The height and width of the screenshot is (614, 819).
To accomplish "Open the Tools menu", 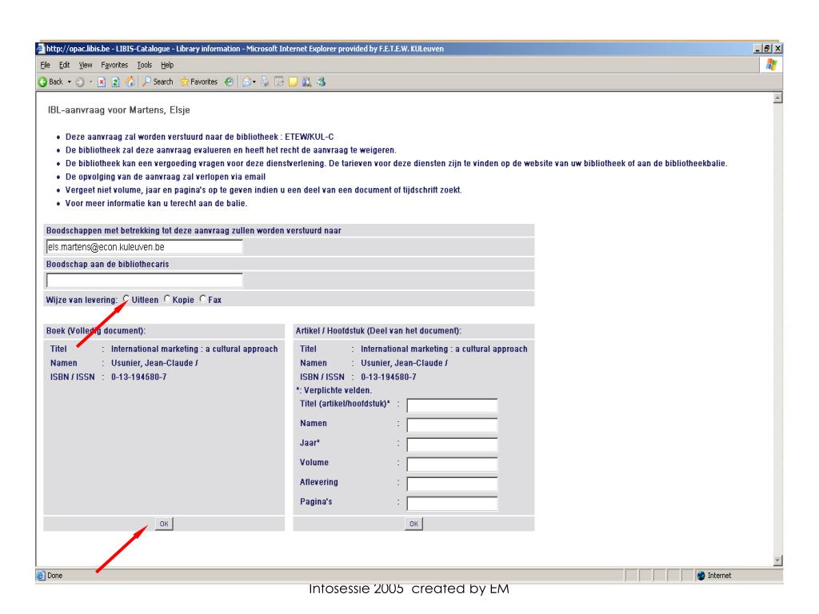I will click(x=145, y=66).
